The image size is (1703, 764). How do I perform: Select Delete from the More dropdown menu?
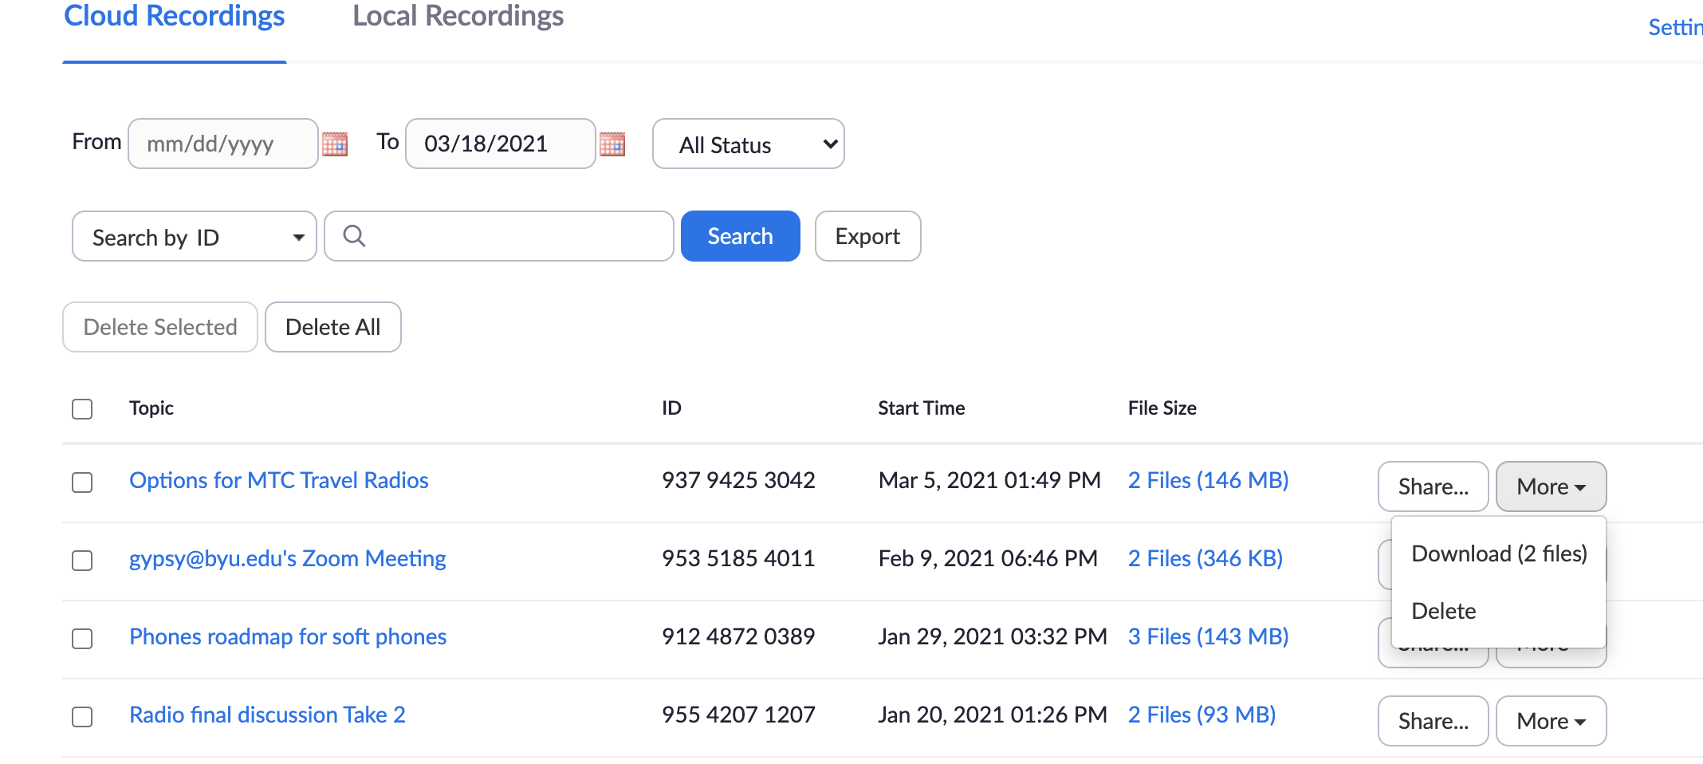[1443, 611]
